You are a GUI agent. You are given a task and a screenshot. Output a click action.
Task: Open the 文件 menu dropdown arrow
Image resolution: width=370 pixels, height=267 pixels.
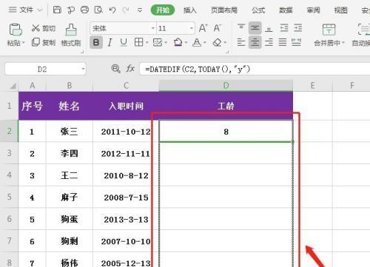pos(40,10)
